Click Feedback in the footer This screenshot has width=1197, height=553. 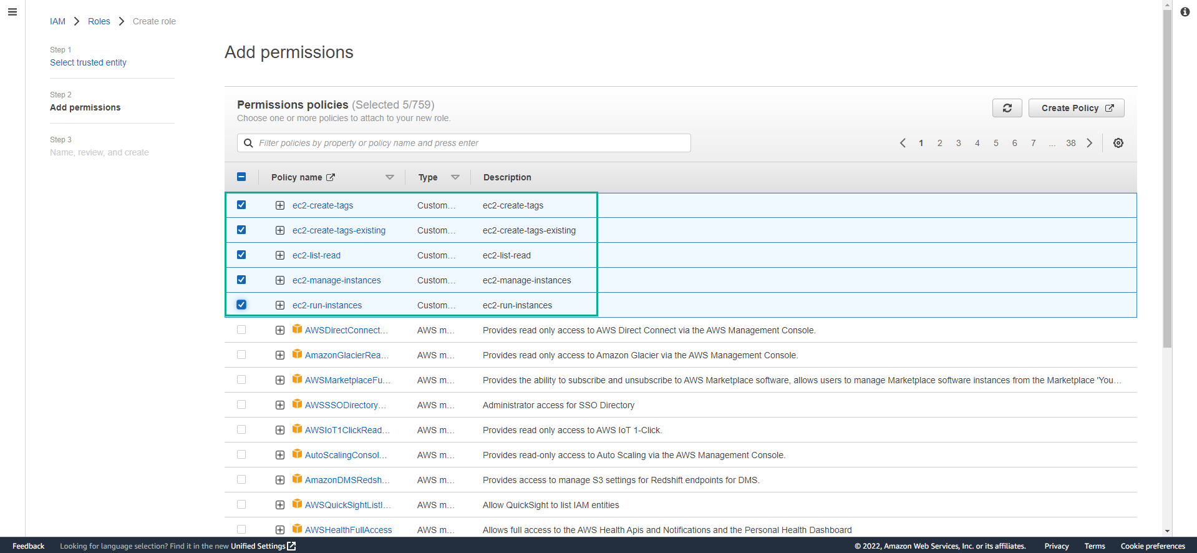coord(28,546)
